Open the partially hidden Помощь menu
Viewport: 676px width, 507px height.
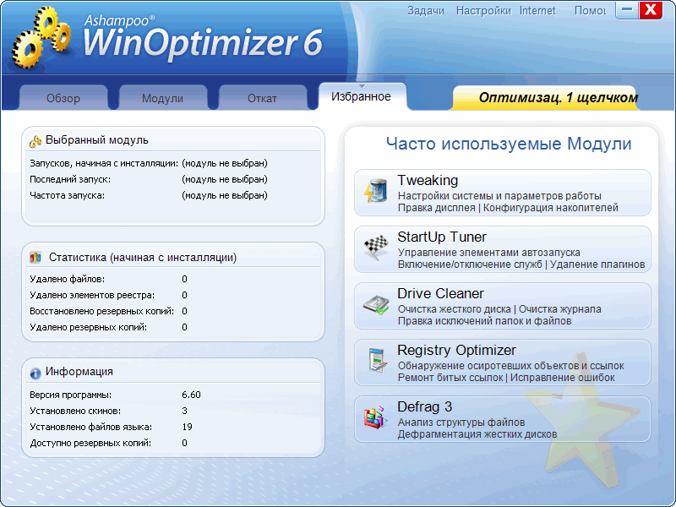pyautogui.click(x=590, y=11)
